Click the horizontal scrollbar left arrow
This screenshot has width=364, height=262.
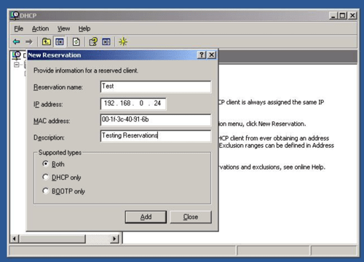pos(15,239)
